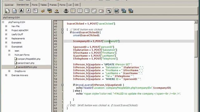Collapse the phpTraining-0104 root tree node
The height and width of the screenshot is (112, 200).
3,22
